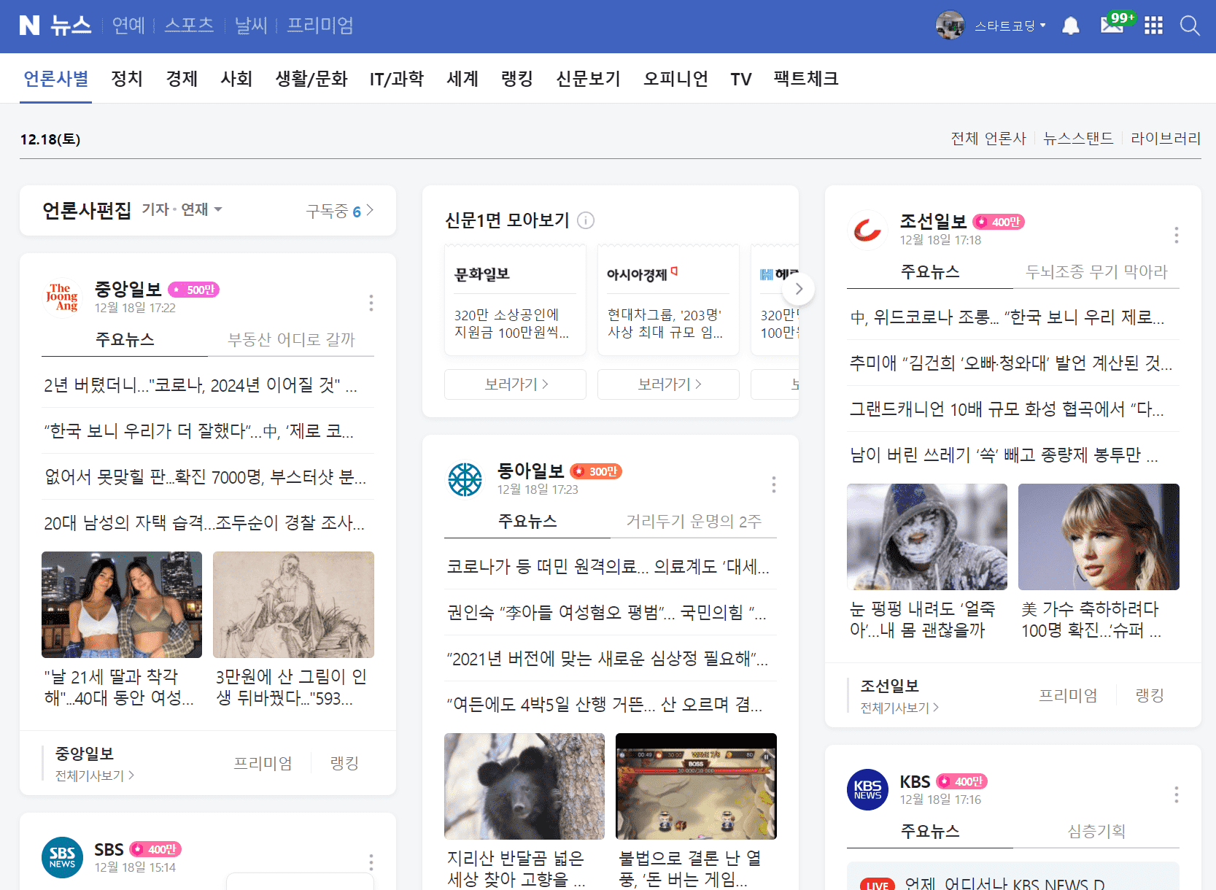Go to the 경제 section
This screenshot has width=1216, height=890.
(x=182, y=79)
